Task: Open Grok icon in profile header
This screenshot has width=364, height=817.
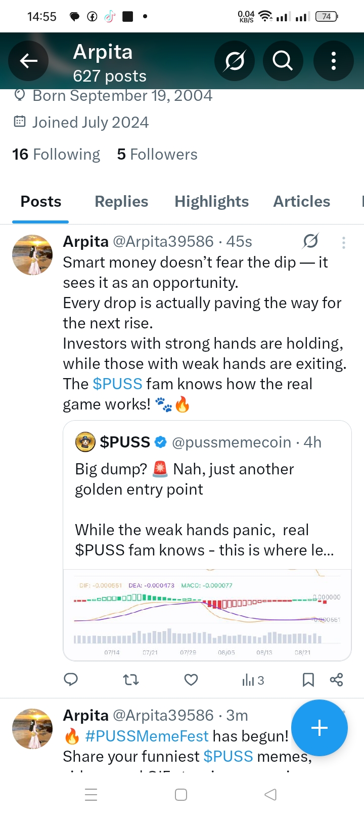Action: [x=235, y=61]
